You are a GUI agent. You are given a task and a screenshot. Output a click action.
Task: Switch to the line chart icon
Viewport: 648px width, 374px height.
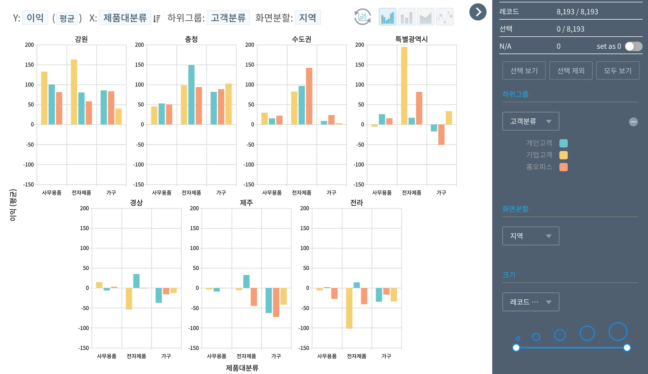[x=445, y=17]
